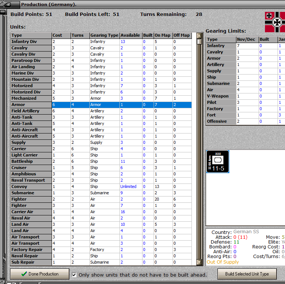Select Infantry row in Gearing Limits table
285x284 pixels.
(x=246, y=46)
